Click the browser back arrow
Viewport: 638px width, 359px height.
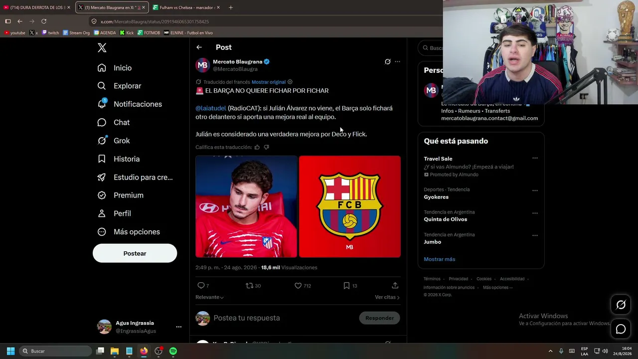click(x=20, y=21)
